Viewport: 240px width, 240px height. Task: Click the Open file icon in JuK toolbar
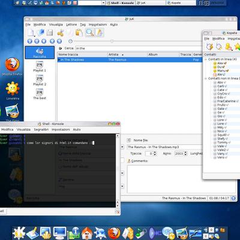tap(41, 32)
